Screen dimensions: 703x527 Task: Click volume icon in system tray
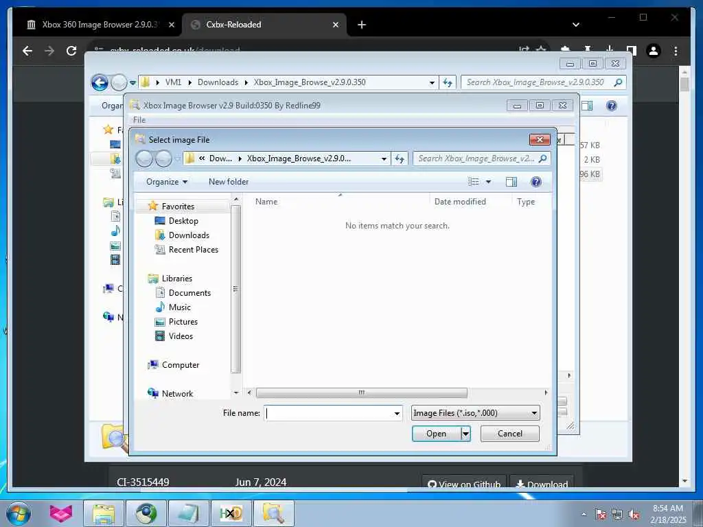(x=634, y=515)
